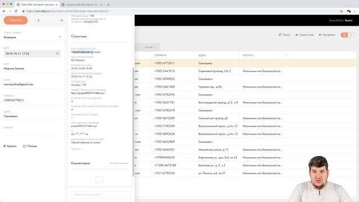Go to previous lead with left arrow
Viewport: 359px width, 202px height.
[35, 20]
